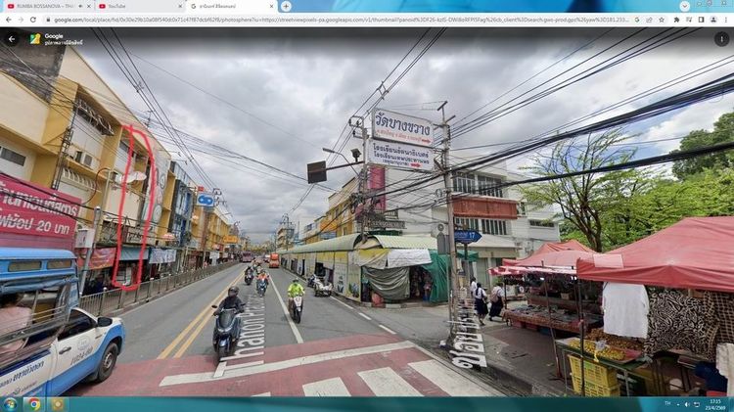Mute audio icon on RUMBA BOSSANOVA tab

pyautogui.click(x=80, y=6)
